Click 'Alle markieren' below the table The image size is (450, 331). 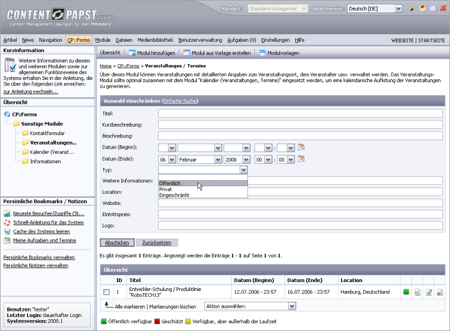click(130, 307)
